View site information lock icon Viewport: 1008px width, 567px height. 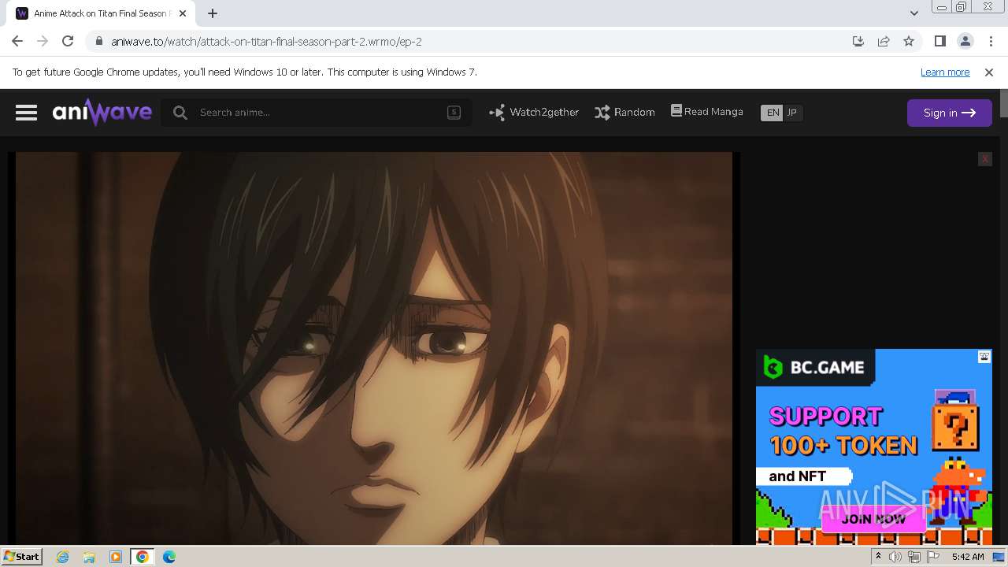click(98, 42)
